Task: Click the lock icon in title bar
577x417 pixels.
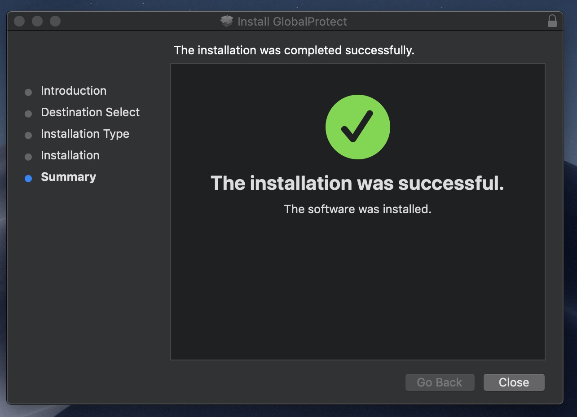Action: [552, 21]
